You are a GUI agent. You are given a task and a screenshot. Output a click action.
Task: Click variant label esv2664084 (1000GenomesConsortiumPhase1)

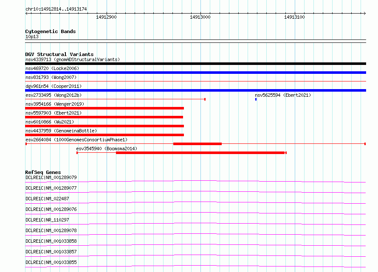[76, 140]
